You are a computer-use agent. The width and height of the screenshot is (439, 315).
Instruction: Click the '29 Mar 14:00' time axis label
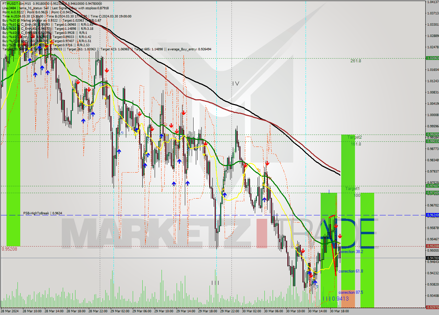pyautogui.click(x=186, y=311)
